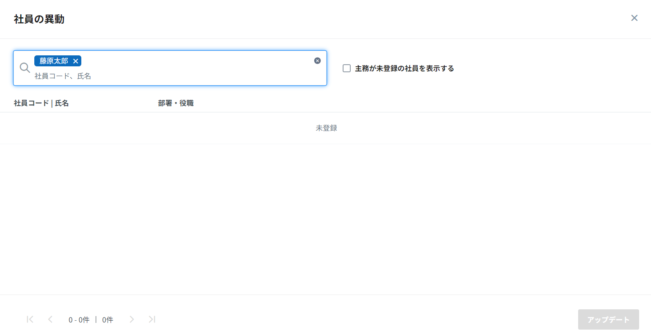Click the 0件 total count text
Viewport: 651px width, 333px height.
pos(108,320)
